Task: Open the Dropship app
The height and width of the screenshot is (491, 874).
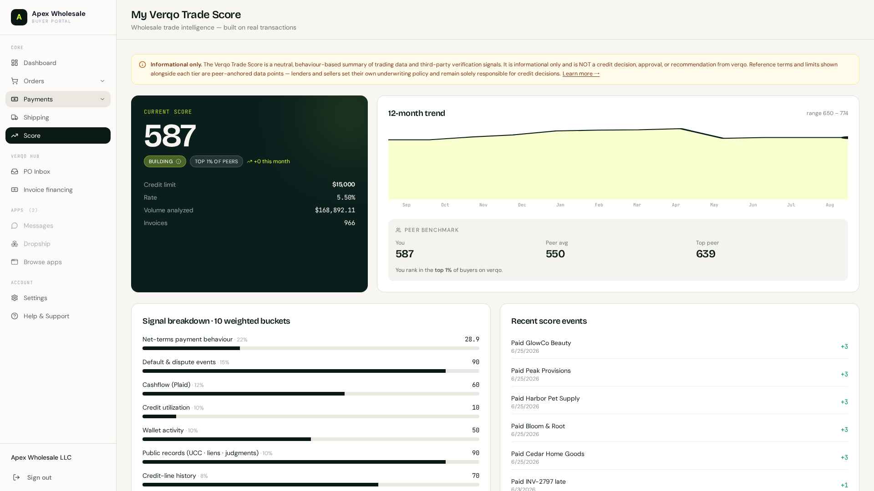Action: 58,244
